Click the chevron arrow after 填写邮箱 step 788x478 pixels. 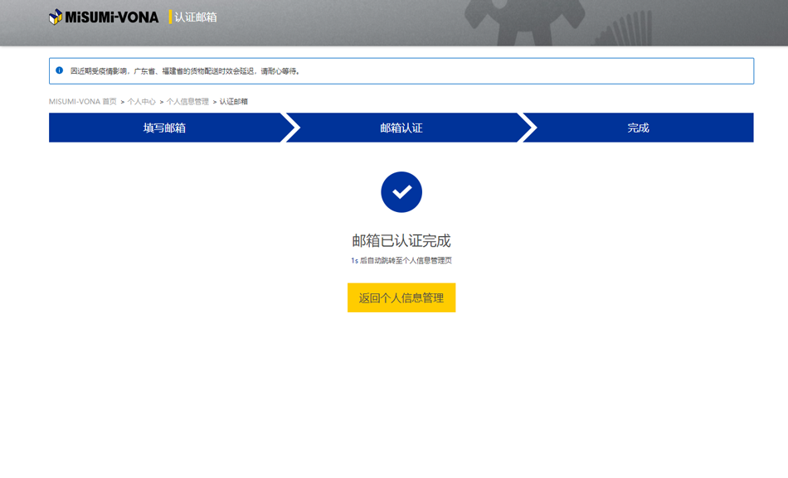(290, 128)
